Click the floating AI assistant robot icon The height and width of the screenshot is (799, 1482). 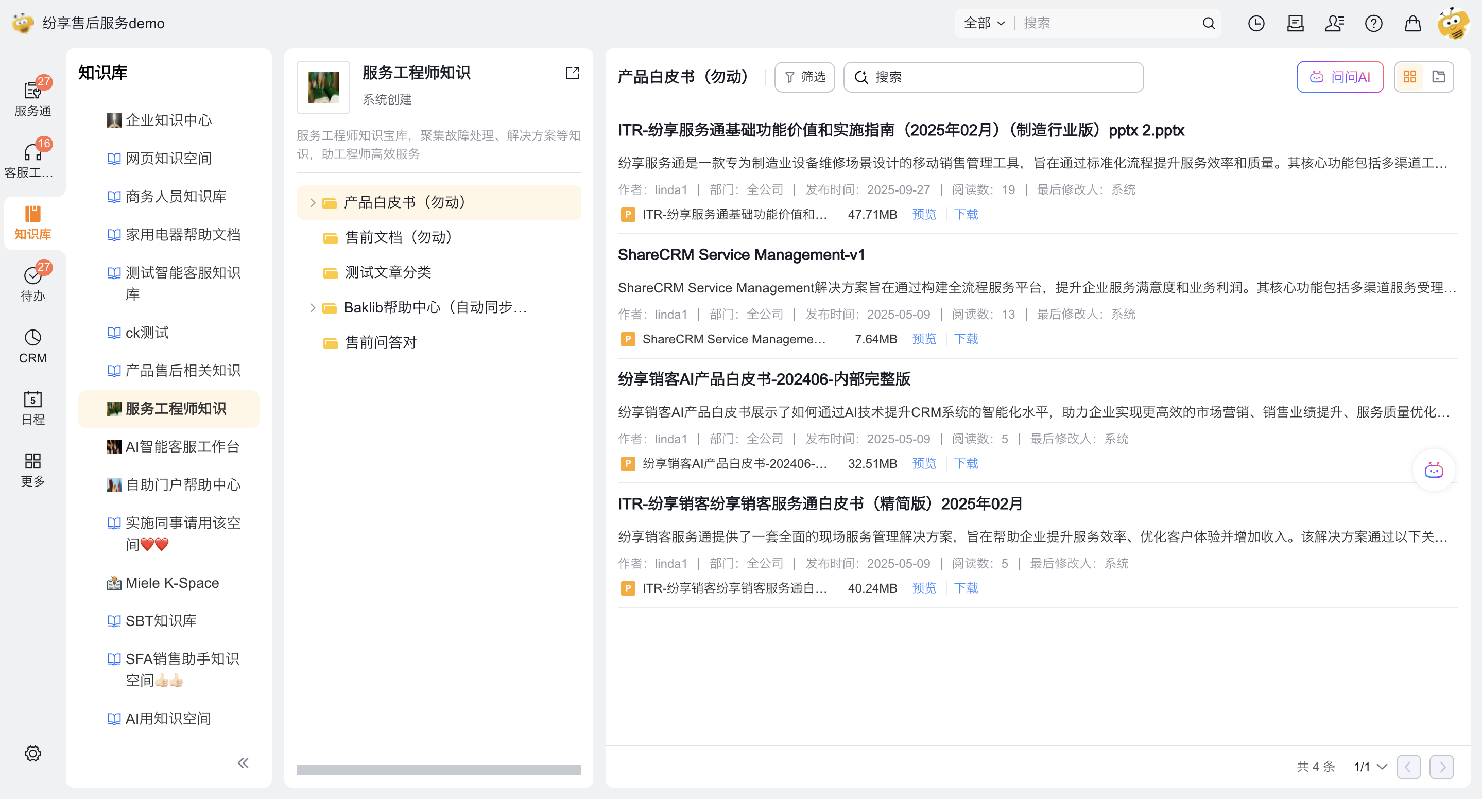1433,470
